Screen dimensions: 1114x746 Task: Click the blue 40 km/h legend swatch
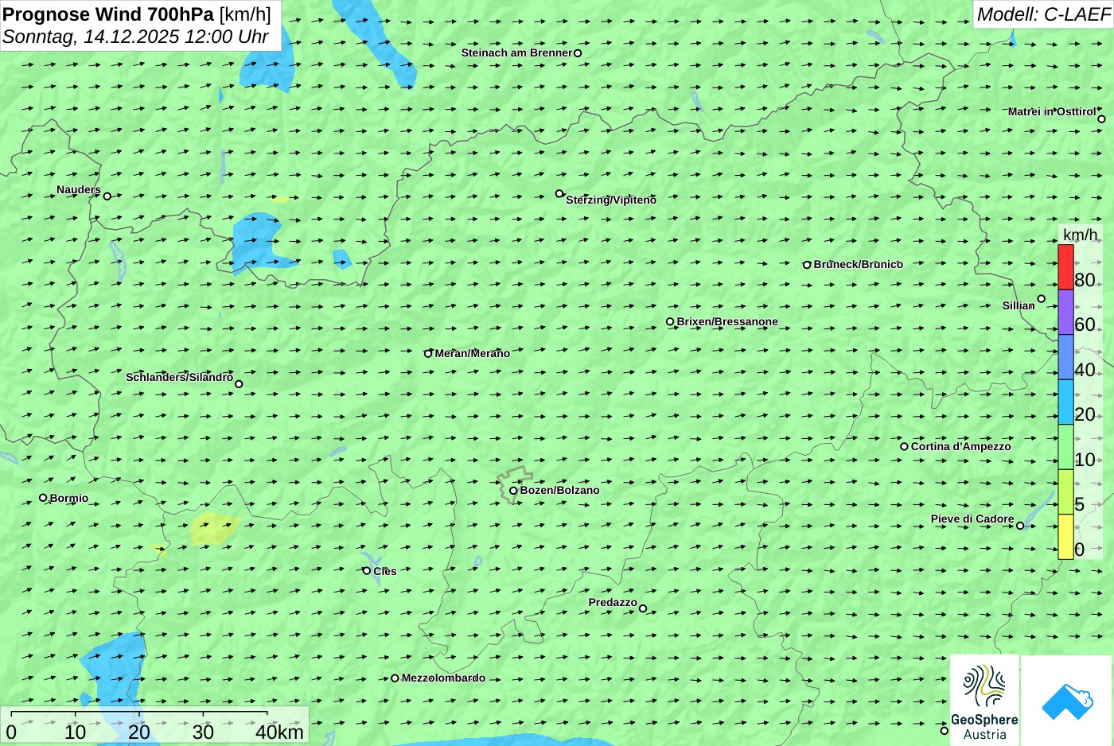1065,357
